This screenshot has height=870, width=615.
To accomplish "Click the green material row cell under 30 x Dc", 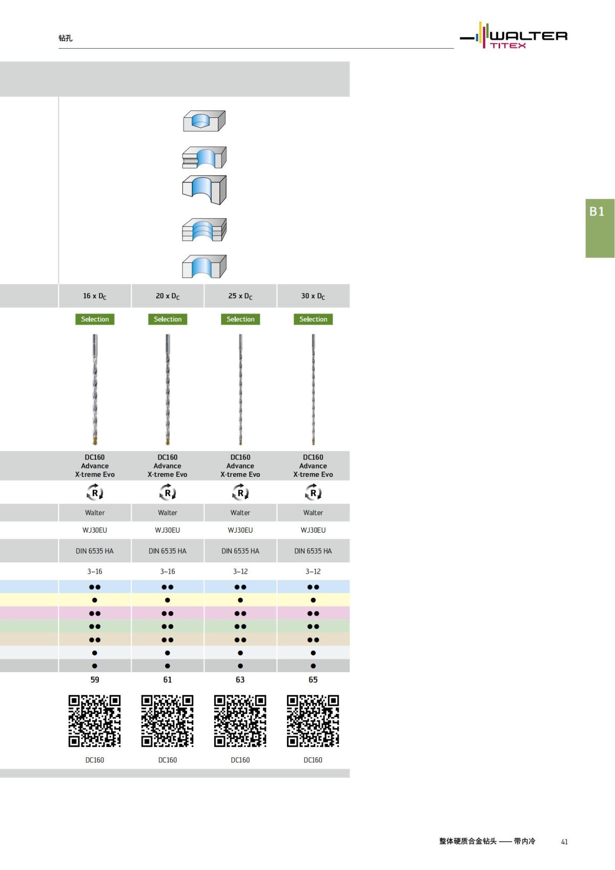I will pyautogui.click(x=313, y=626).
